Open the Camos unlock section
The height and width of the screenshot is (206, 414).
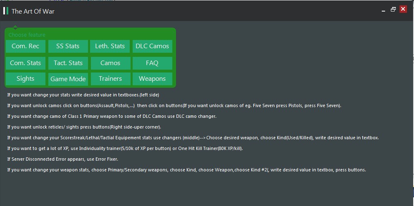click(x=110, y=63)
